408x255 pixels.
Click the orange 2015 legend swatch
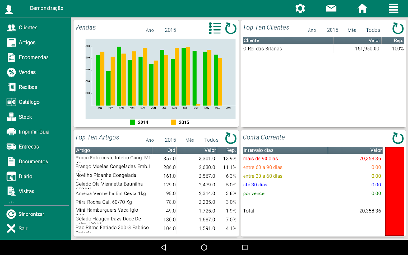point(173,122)
